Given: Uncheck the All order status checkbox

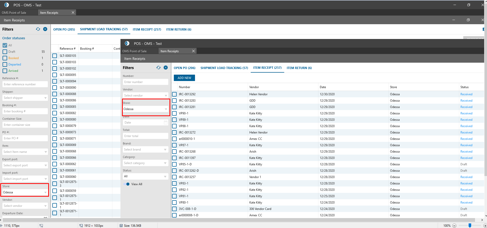Looking at the screenshot, I should [x=5, y=45].
